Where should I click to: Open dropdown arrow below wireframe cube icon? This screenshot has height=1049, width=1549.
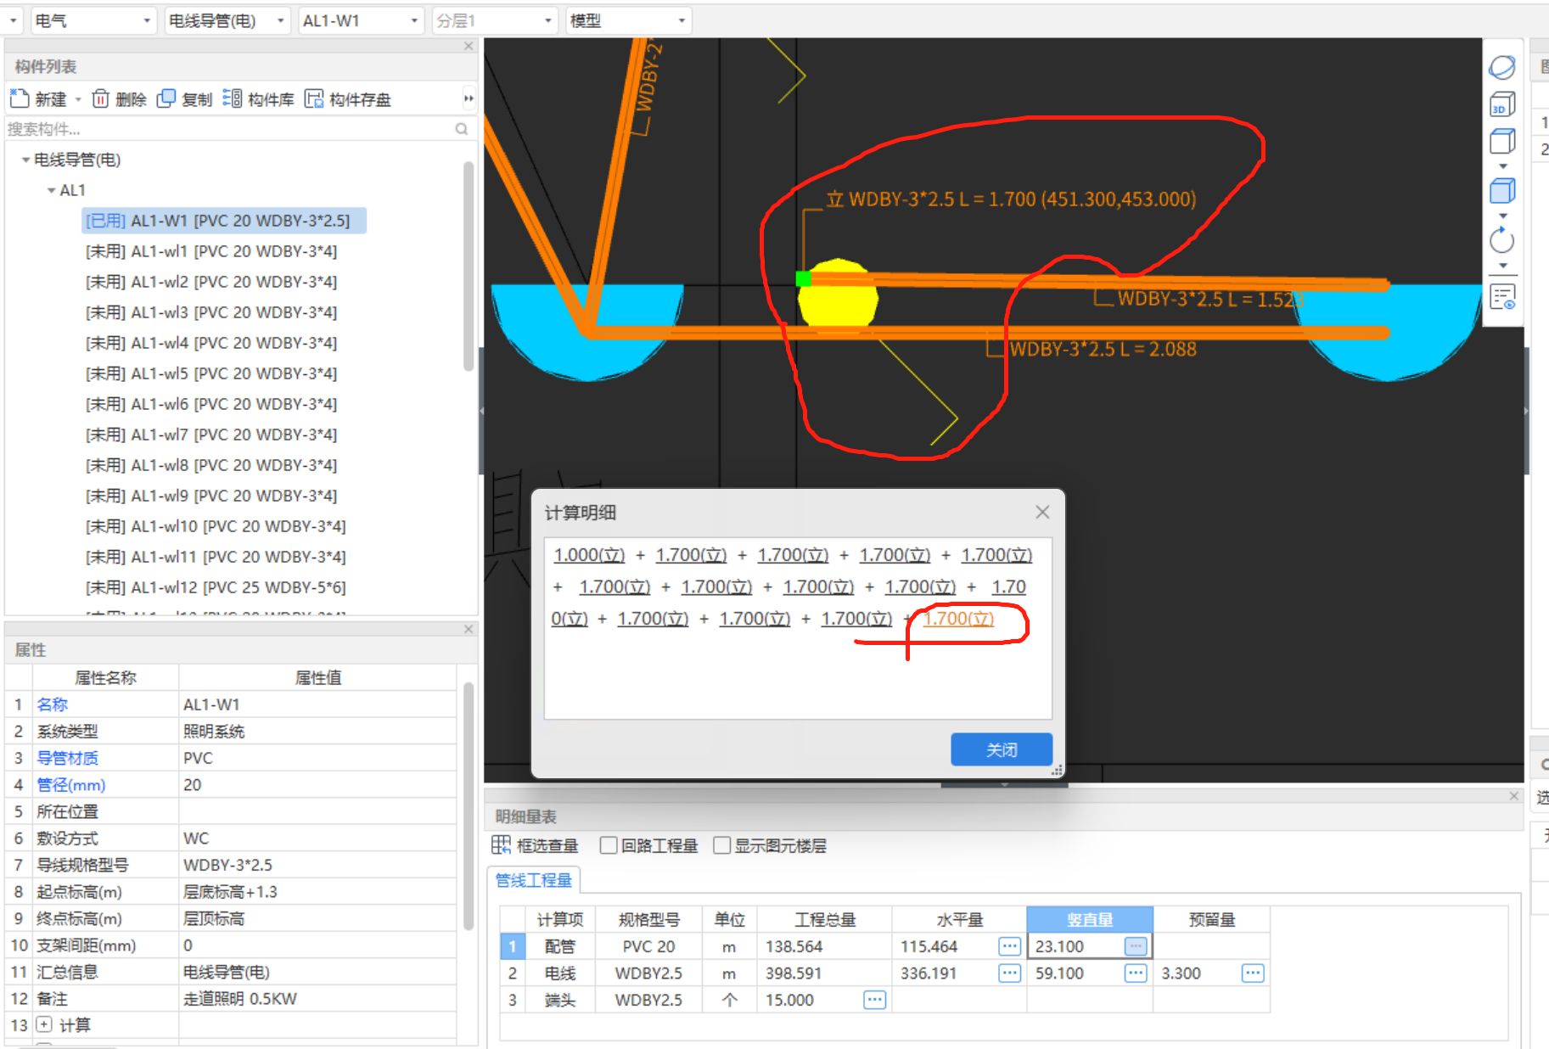point(1502,166)
